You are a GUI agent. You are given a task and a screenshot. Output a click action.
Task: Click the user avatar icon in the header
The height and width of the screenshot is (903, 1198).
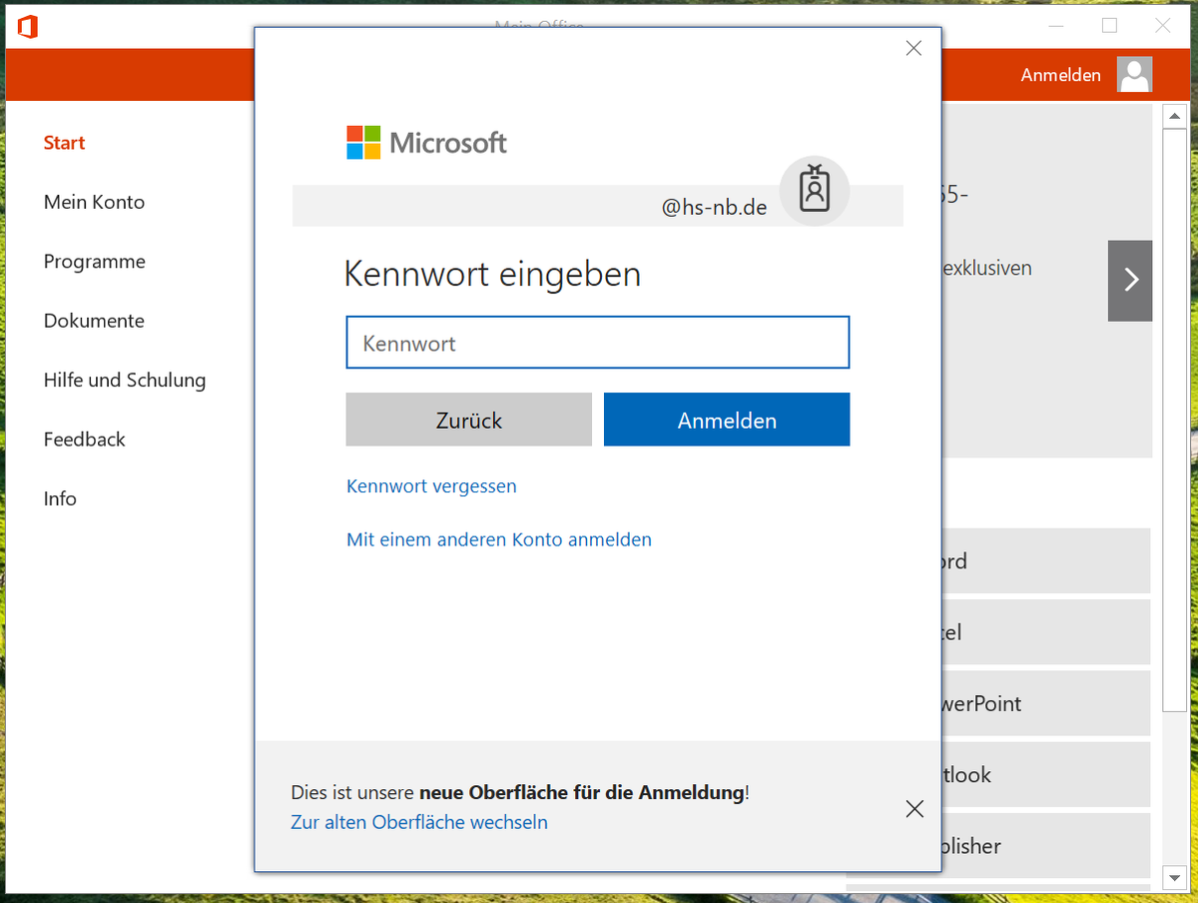coord(1134,75)
